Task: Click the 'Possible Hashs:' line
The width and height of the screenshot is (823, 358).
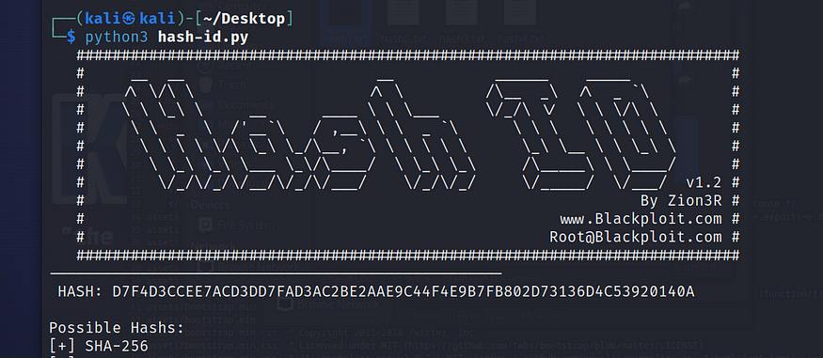Action: [117, 328]
